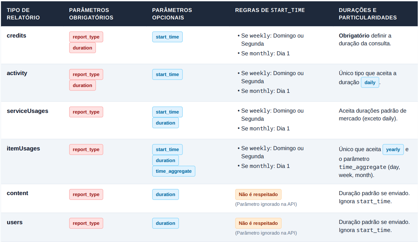
Task: Click the yearly badge in itemUsages row
Action: pyautogui.click(x=393, y=149)
